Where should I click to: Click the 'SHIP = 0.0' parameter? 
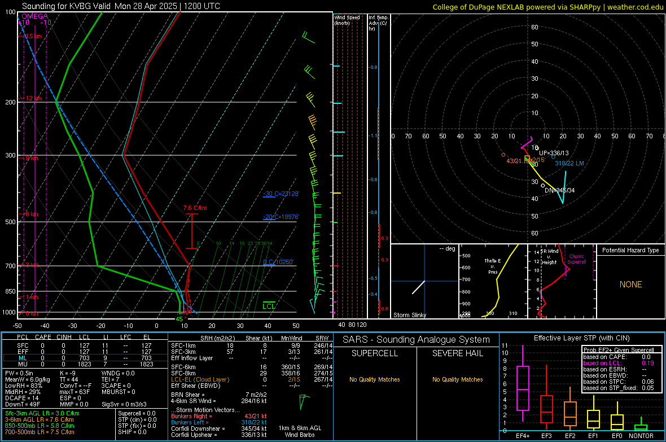[x=132, y=432]
